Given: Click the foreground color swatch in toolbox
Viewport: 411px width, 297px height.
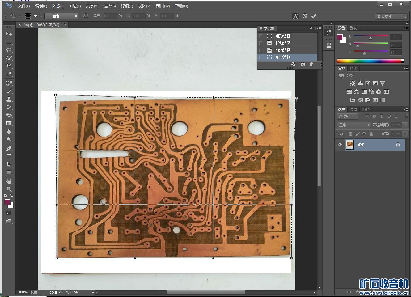Looking at the screenshot, I should point(7,202).
